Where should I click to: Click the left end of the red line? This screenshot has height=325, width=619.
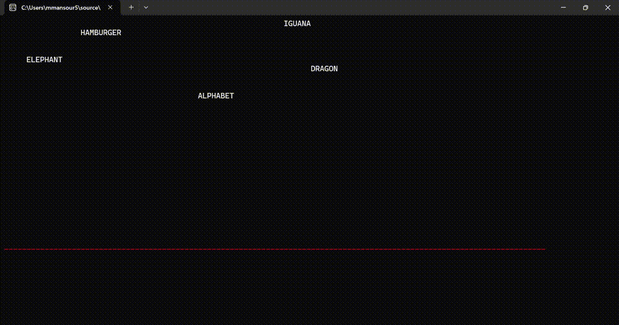(6, 249)
